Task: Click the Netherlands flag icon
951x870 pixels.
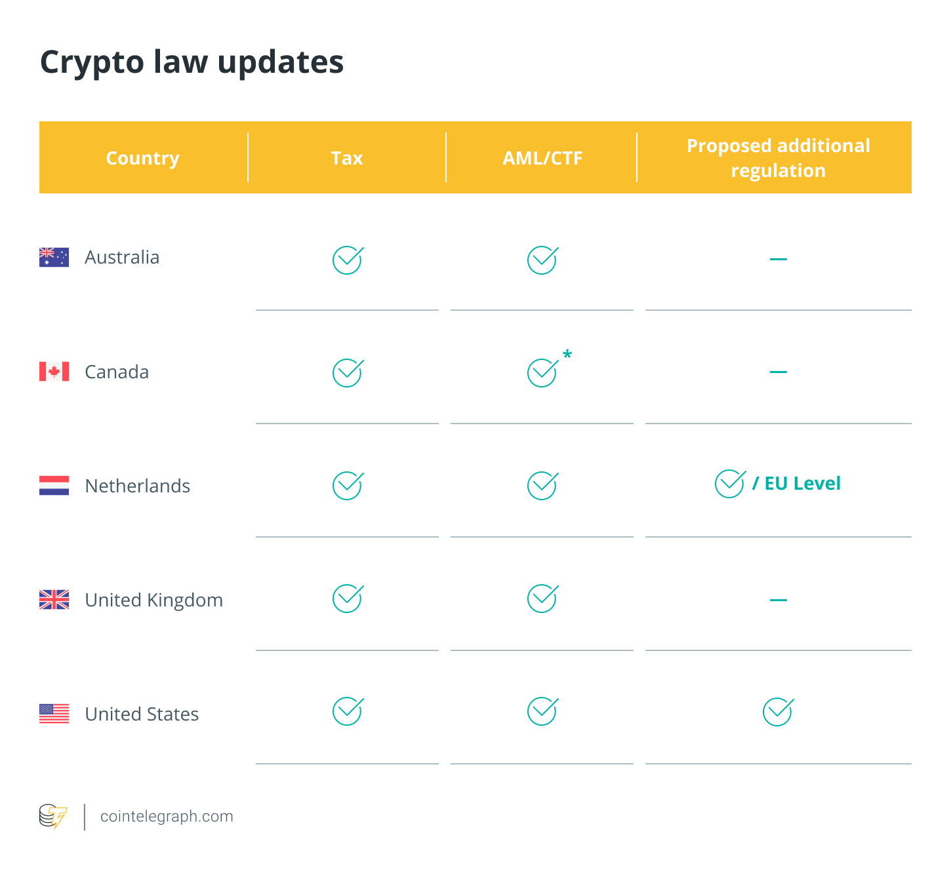Action: click(x=54, y=486)
